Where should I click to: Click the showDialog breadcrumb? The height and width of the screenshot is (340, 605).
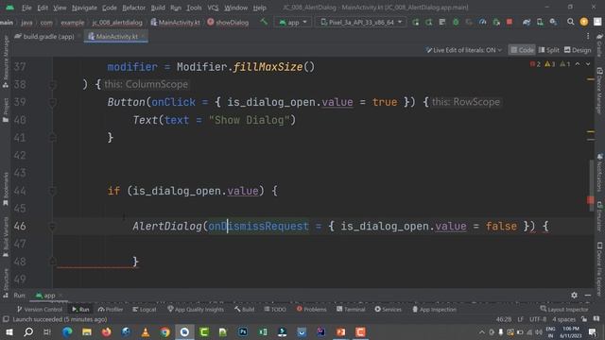click(x=228, y=23)
